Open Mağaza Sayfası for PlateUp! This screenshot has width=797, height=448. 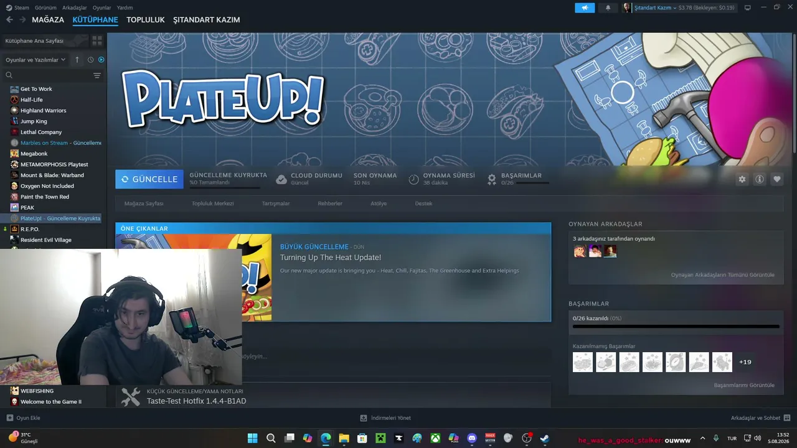pyautogui.click(x=144, y=203)
